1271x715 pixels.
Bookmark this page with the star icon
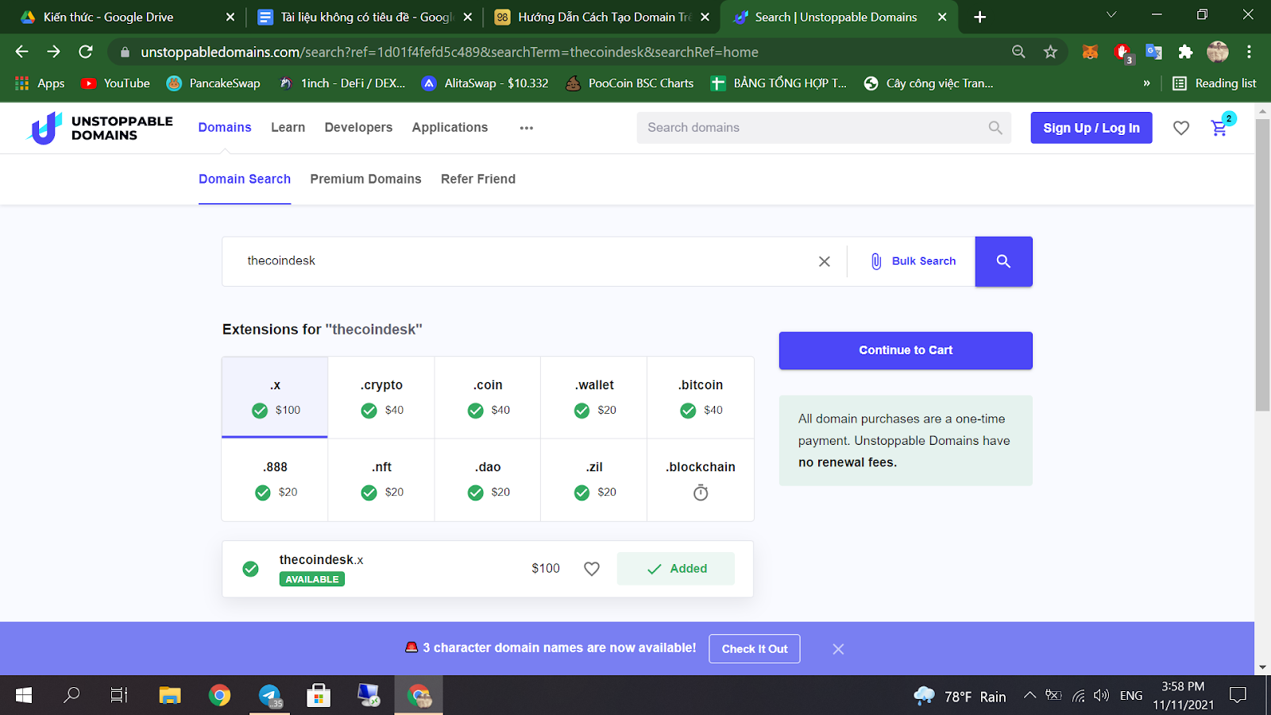point(1050,52)
